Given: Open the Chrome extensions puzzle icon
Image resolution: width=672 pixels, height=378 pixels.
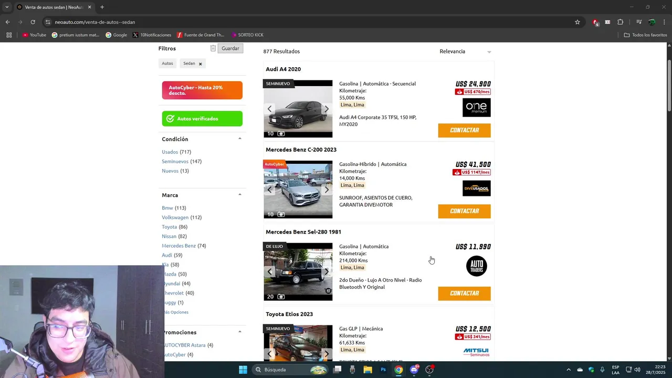Looking at the screenshot, I should click(620, 22).
